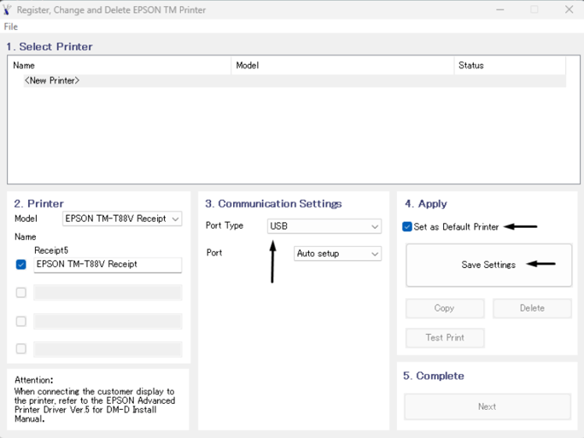Click the Next button under Complete
Image resolution: width=584 pixels, height=438 pixels.
click(487, 407)
